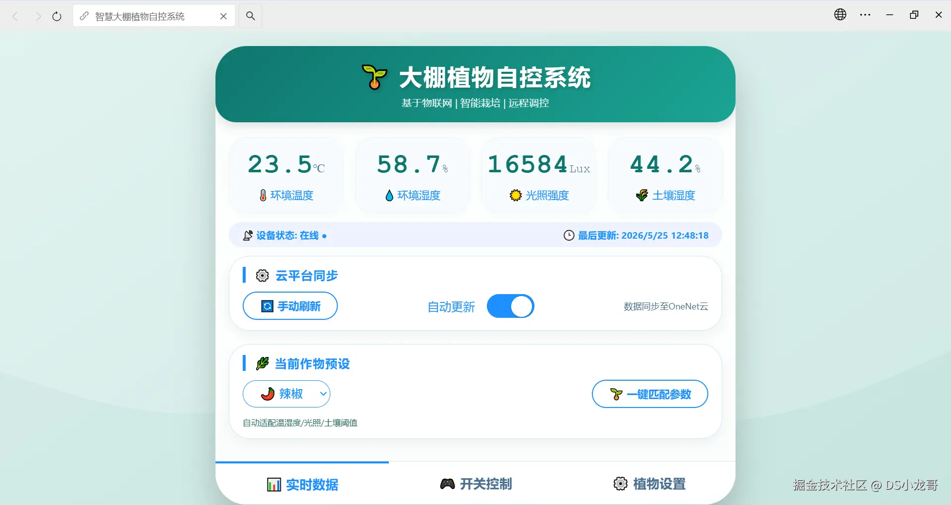Viewport: 951px width, 505px height.
Task: Click the plant icon for 土壤湿度
Action: pyautogui.click(x=642, y=196)
